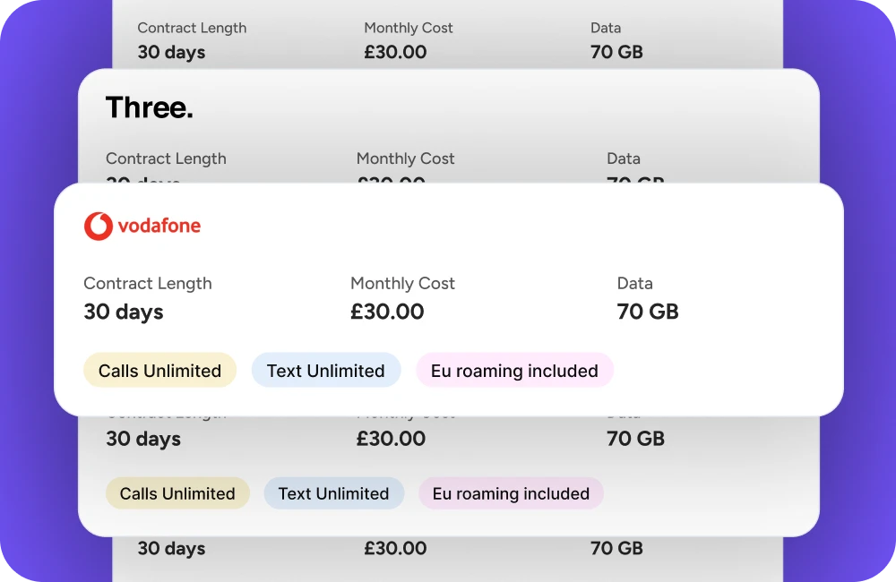
Task: Select Text Unlimited tag in Vodafone card
Action: coord(325,371)
